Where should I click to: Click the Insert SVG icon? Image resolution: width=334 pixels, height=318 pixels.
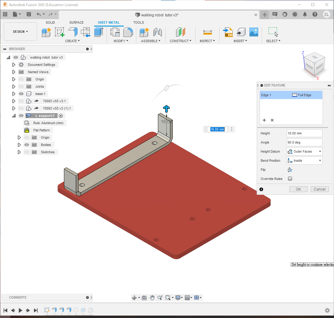point(228,32)
